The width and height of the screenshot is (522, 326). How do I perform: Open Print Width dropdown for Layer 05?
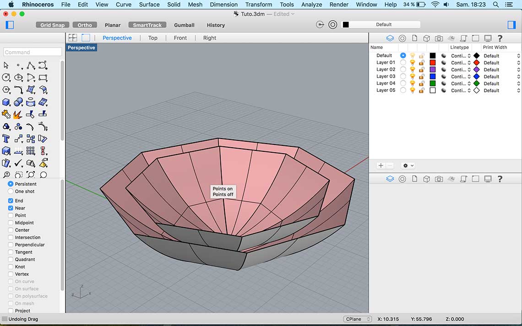click(502, 91)
